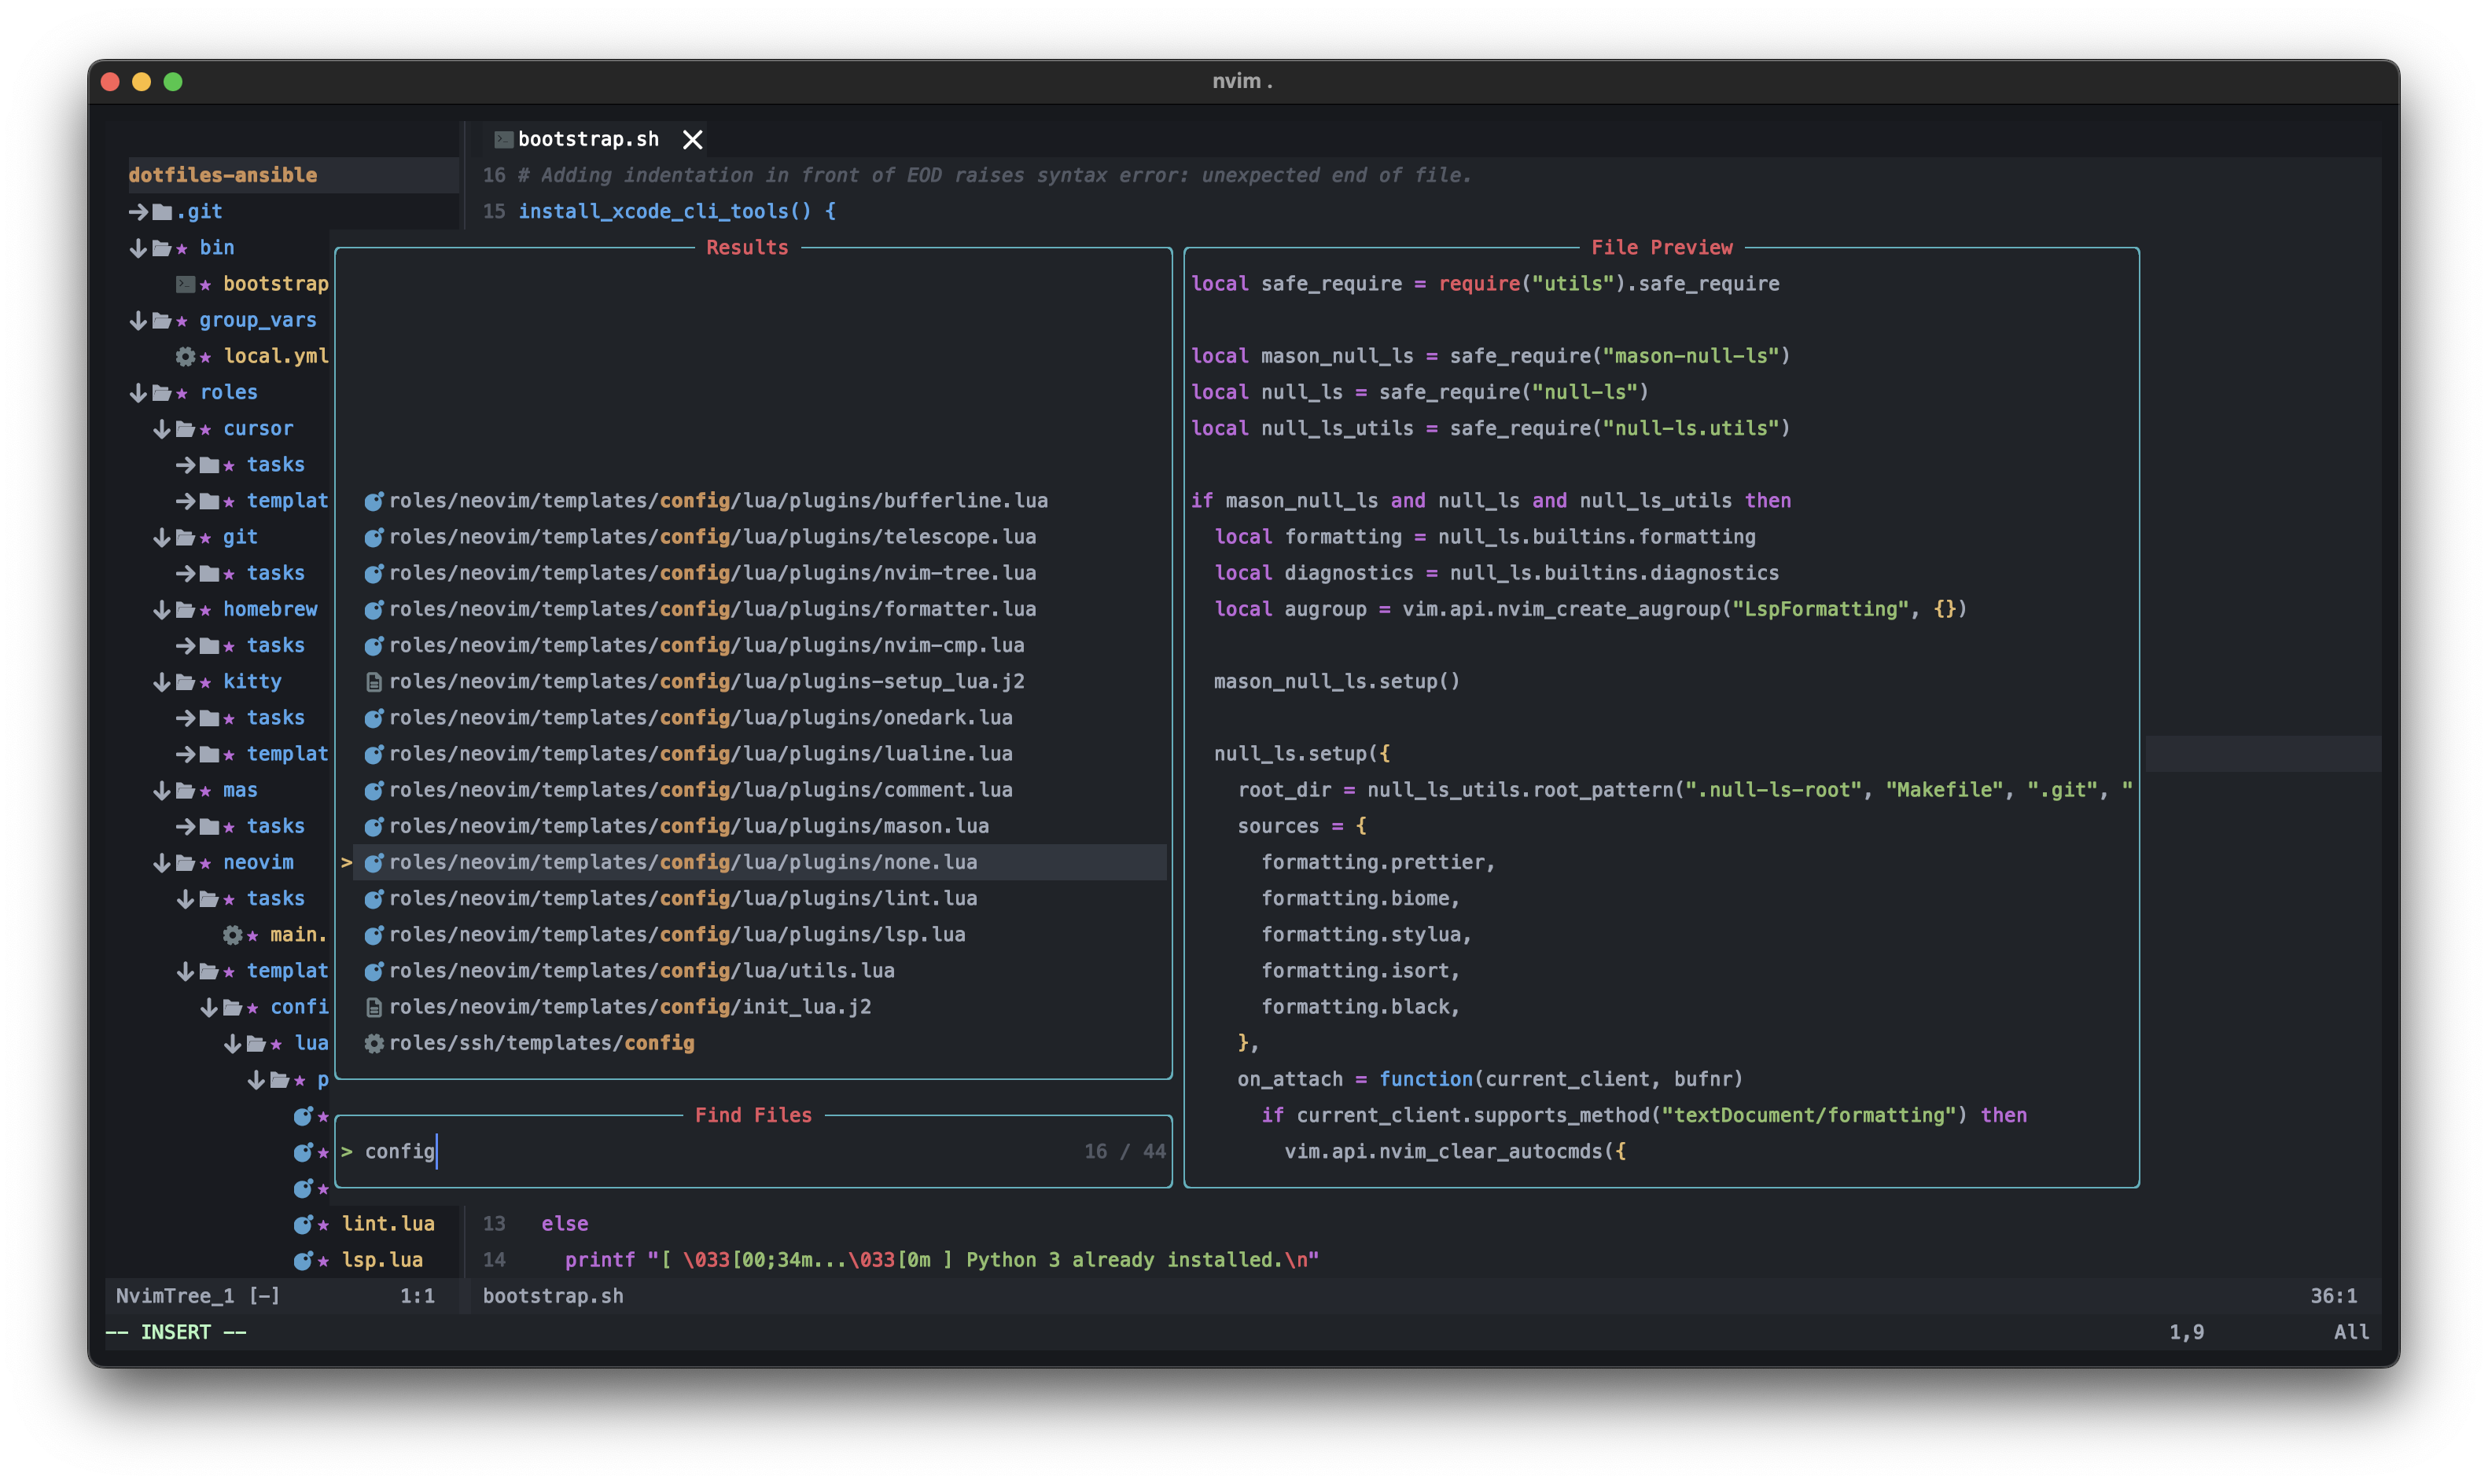Click Lua icon of formatter.lua result
This screenshot has width=2488, height=1484.
pyautogui.click(x=374, y=609)
